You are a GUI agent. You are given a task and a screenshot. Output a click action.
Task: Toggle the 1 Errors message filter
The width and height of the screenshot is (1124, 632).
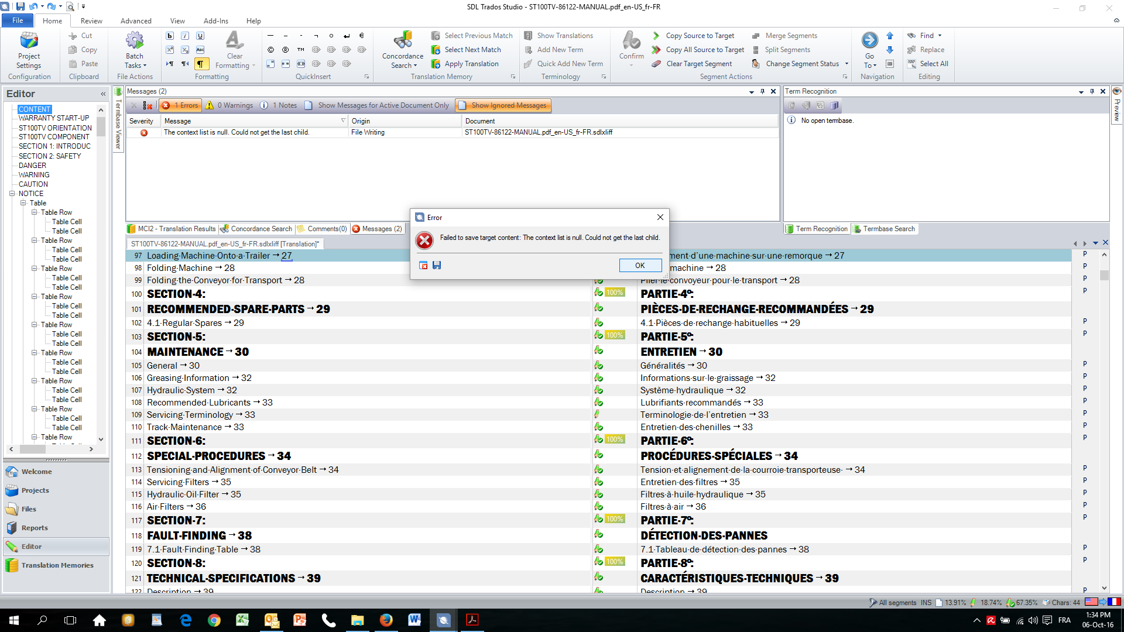(180, 105)
